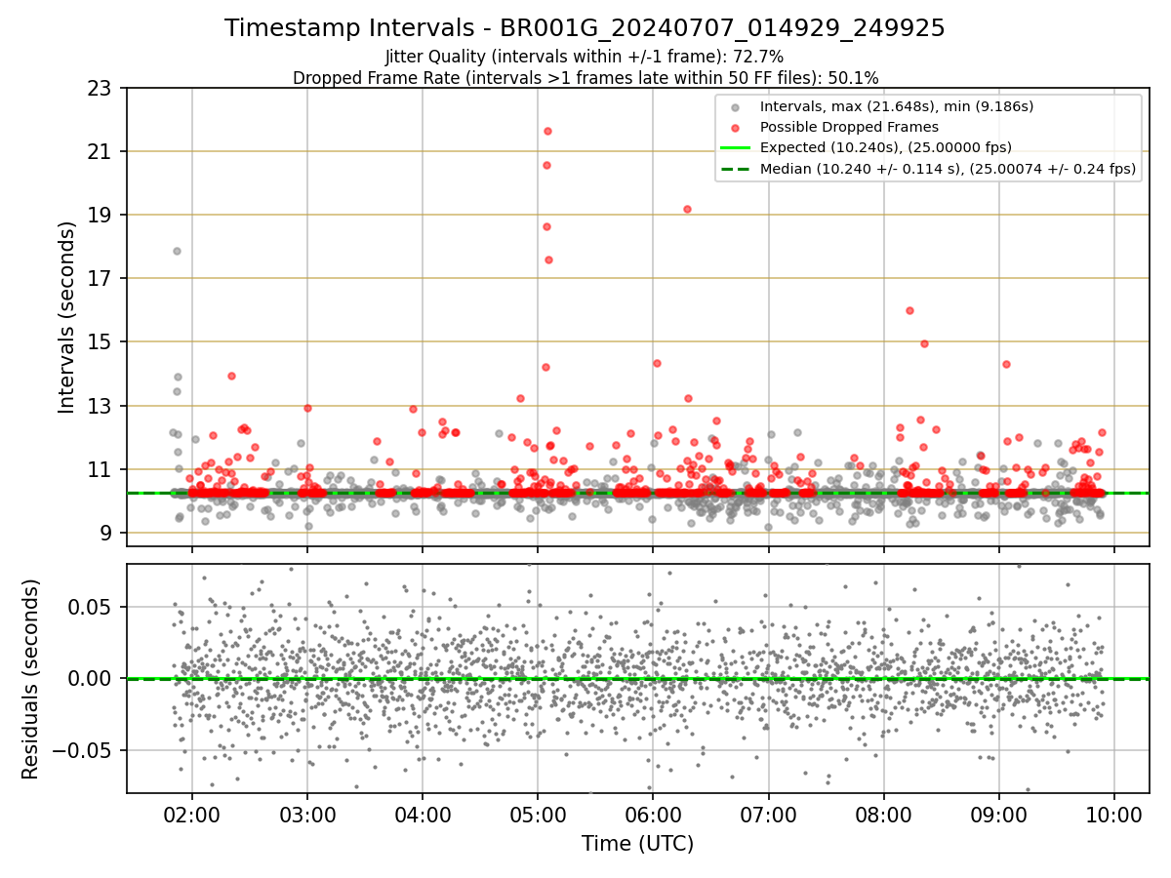1171x878 pixels.
Task: Click the '03:00' x-axis tick label
Action: pyautogui.click(x=307, y=814)
